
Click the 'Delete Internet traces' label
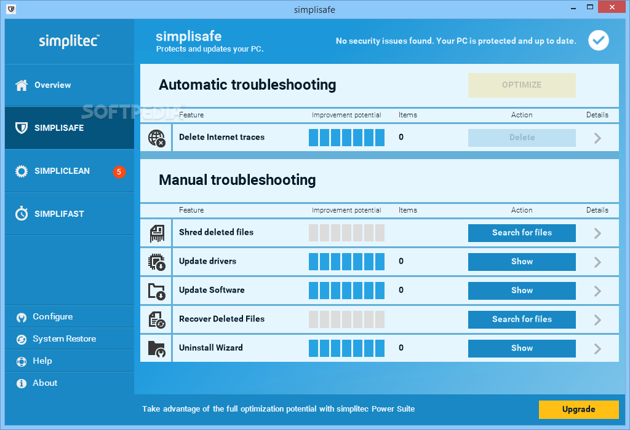(221, 137)
